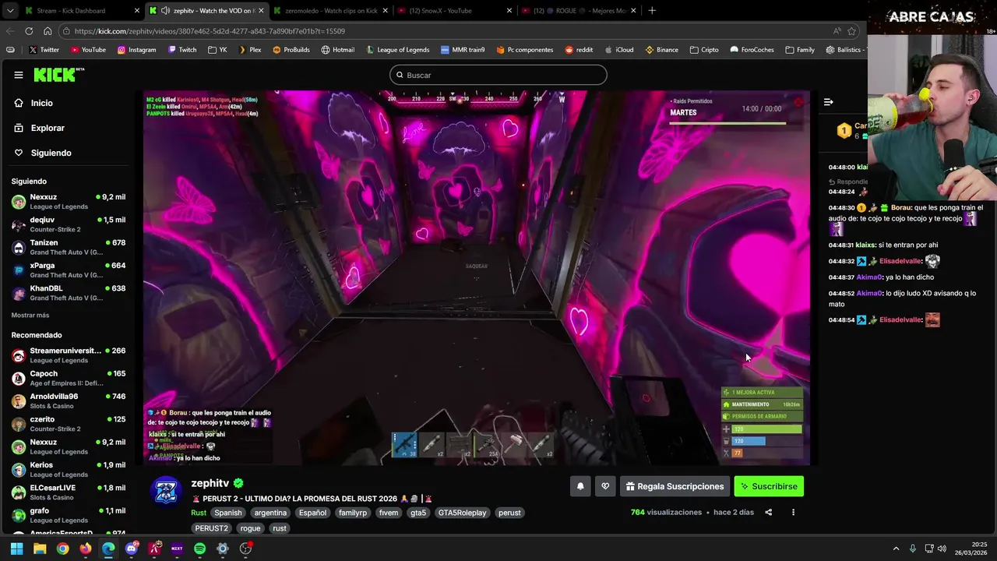Switch to the Stream - Kick Dashboard tab
The image size is (997, 561).
80,11
